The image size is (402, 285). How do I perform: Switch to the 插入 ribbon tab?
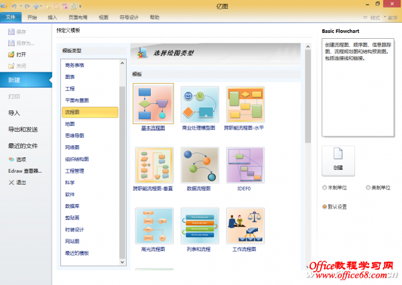(x=52, y=17)
